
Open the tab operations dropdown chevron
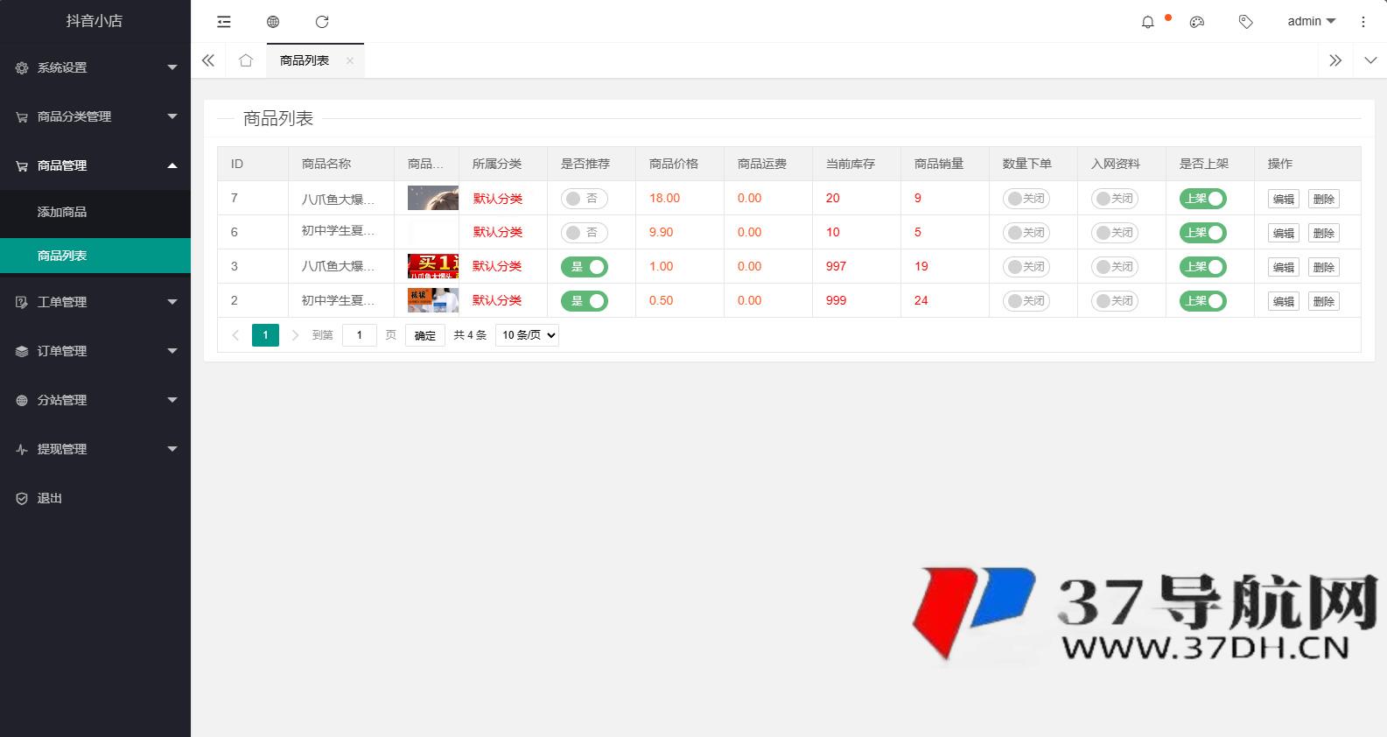[1370, 60]
